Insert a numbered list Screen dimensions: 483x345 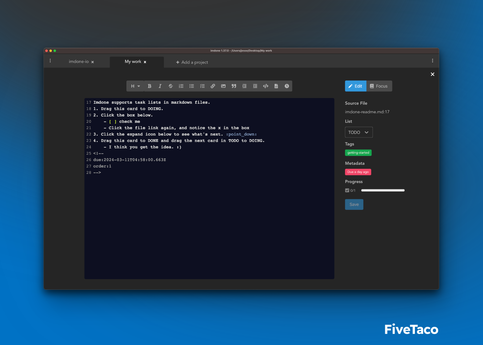point(181,86)
